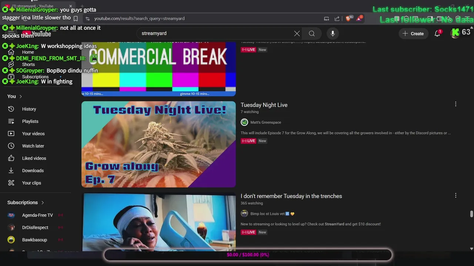Click install app icon in address bar
Screen dimensions: 474x266
pyautogui.click(x=326, y=18)
